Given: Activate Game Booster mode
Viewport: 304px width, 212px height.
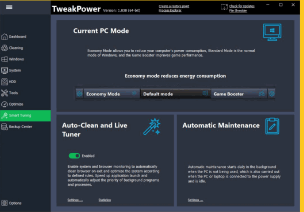Looking at the screenshot, I should tap(239, 94).
